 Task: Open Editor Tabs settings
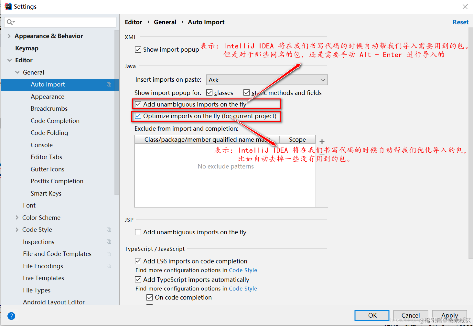[x=46, y=157]
